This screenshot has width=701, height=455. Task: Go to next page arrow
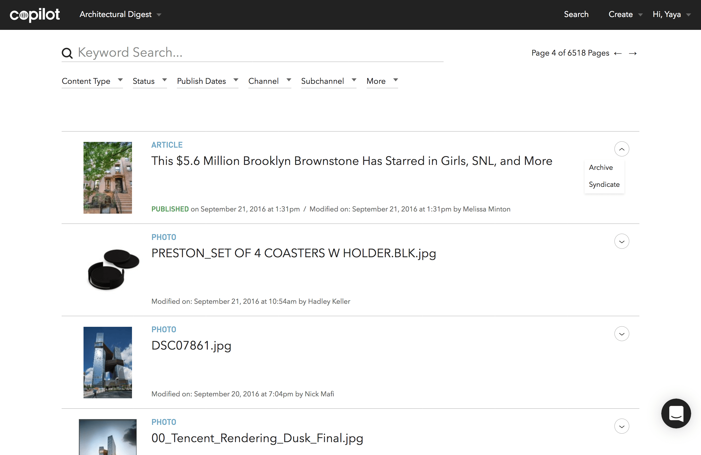click(633, 53)
